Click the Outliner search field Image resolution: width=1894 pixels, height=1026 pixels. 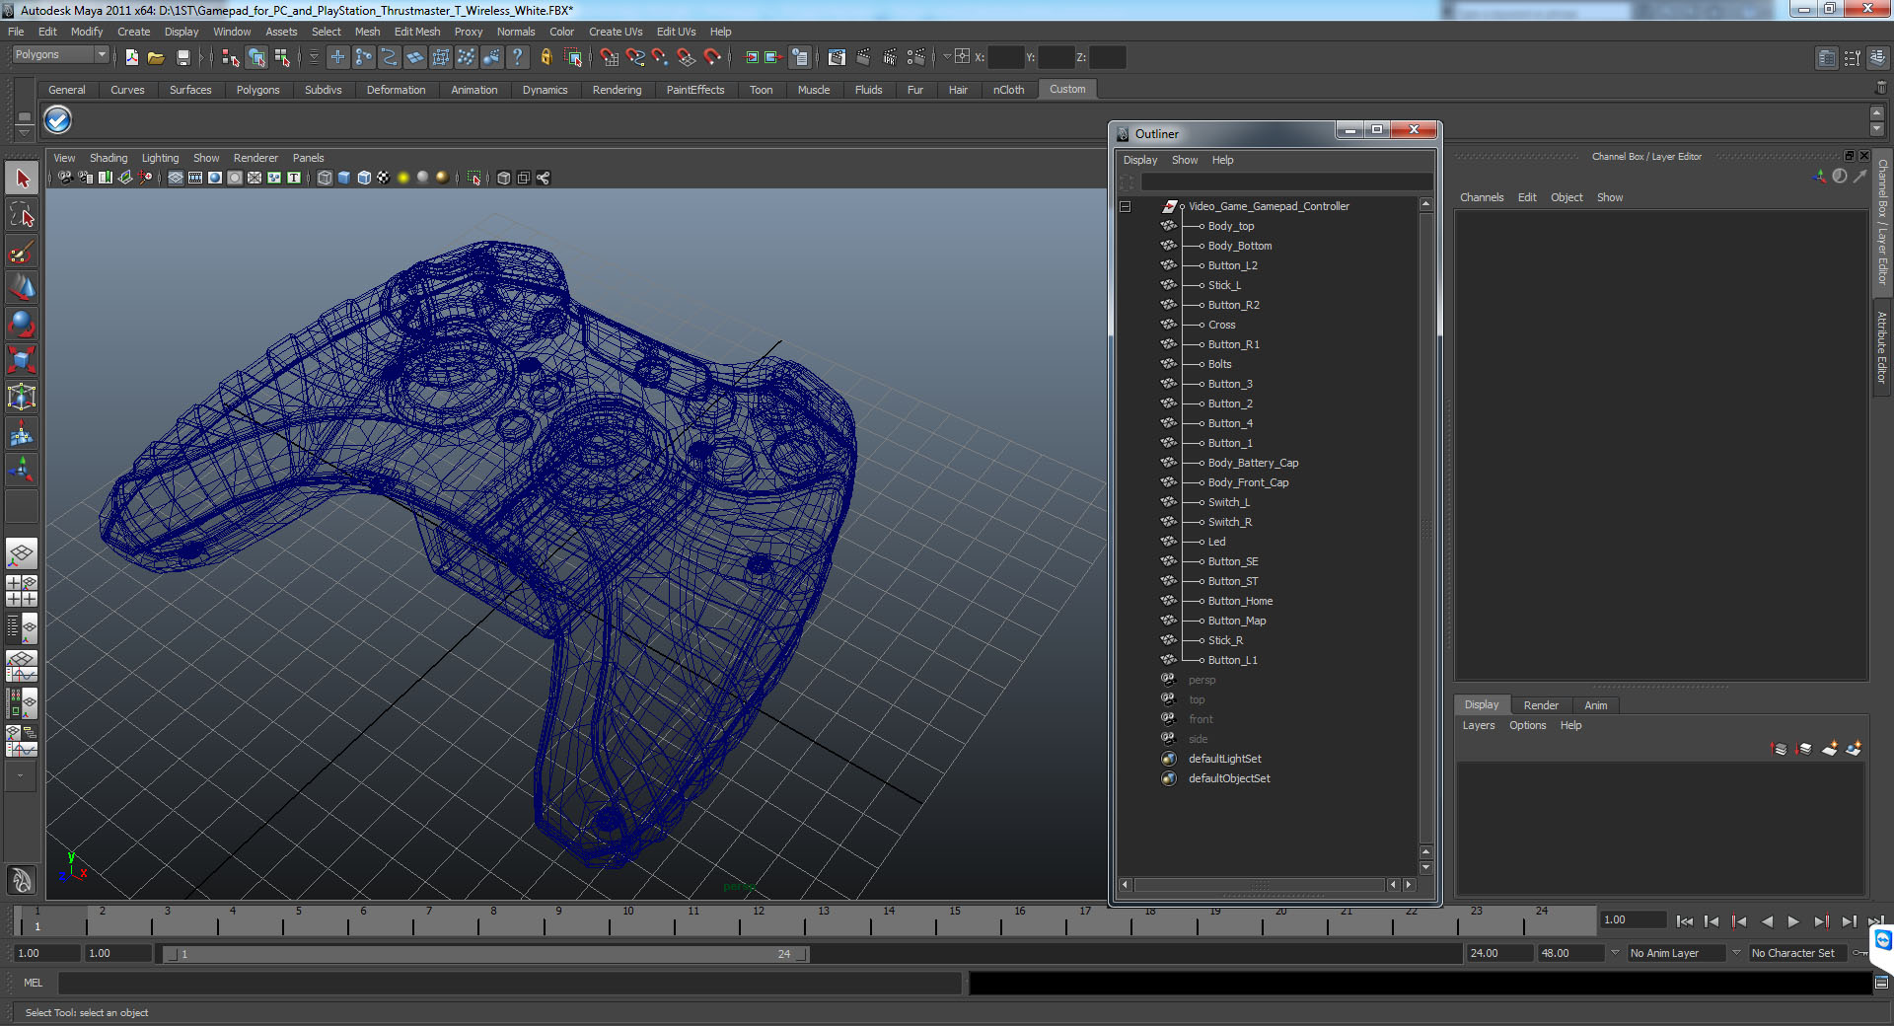[1286, 183]
